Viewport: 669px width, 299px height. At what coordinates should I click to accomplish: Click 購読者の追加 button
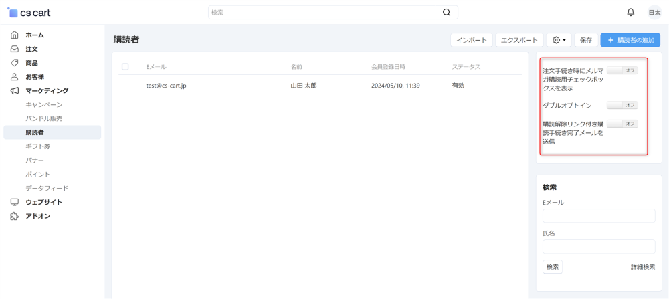[x=630, y=40]
